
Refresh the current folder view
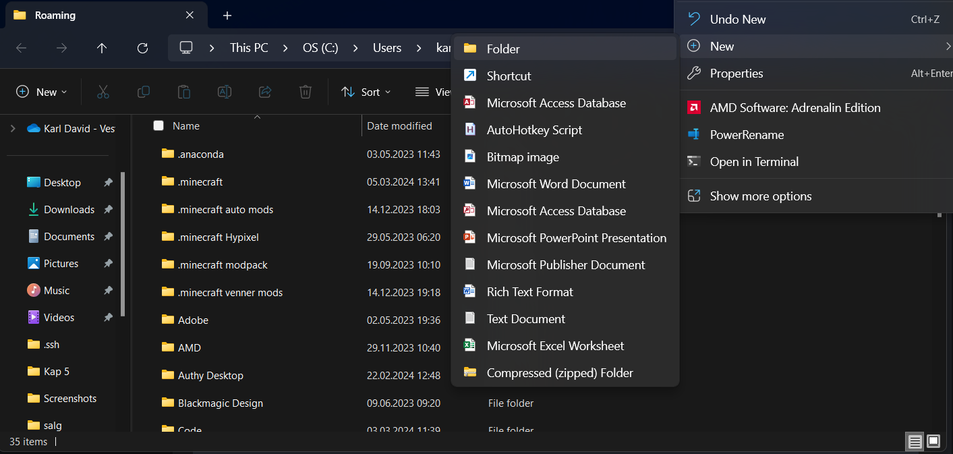click(142, 48)
